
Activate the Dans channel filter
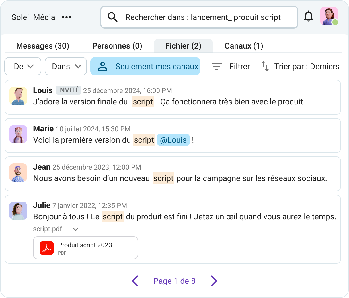point(65,66)
